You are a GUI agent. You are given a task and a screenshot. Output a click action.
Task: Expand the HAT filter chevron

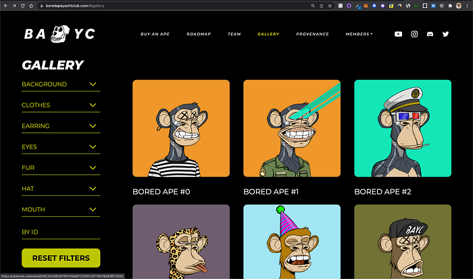(93, 188)
